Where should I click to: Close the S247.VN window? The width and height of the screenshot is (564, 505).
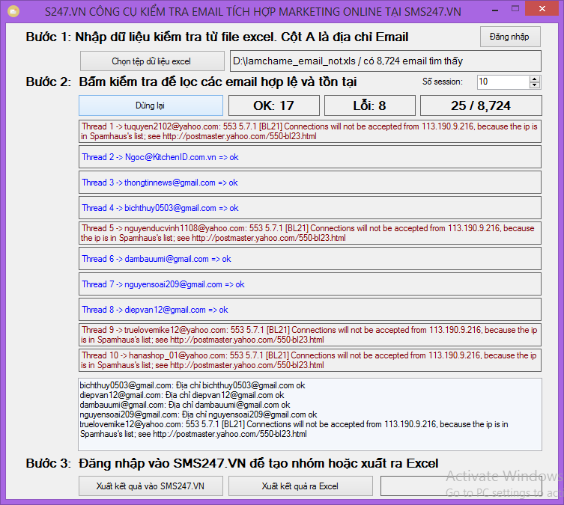pos(542,9)
